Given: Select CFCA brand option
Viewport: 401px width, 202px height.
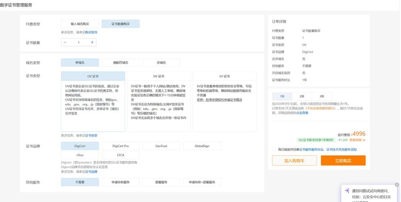Looking at the screenshot, I should (x=121, y=155).
